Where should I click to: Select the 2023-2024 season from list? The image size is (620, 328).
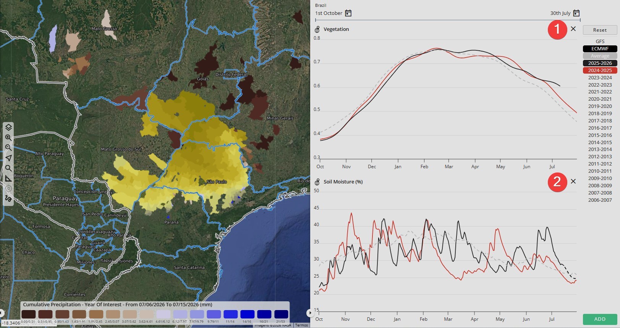[600, 78]
